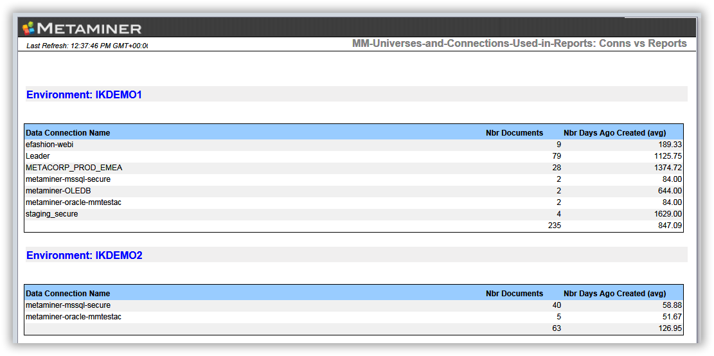This screenshot has height=356, width=714.
Task: Click document count 2 for IKDEMO1 metaminer-oracle-mmtestac
Action: point(558,202)
